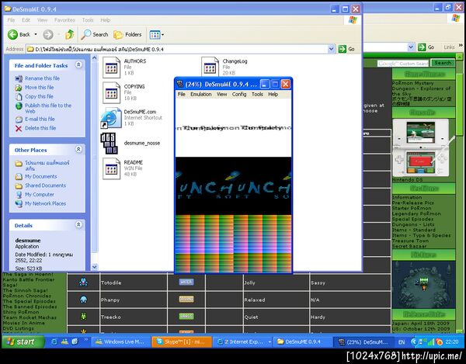Open Search in the Explorer toolbar
This screenshot has width=466, height=364.
(95, 35)
